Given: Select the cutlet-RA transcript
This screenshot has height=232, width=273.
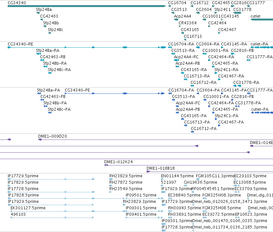Looking at the screenshot, I should (262, 47).
